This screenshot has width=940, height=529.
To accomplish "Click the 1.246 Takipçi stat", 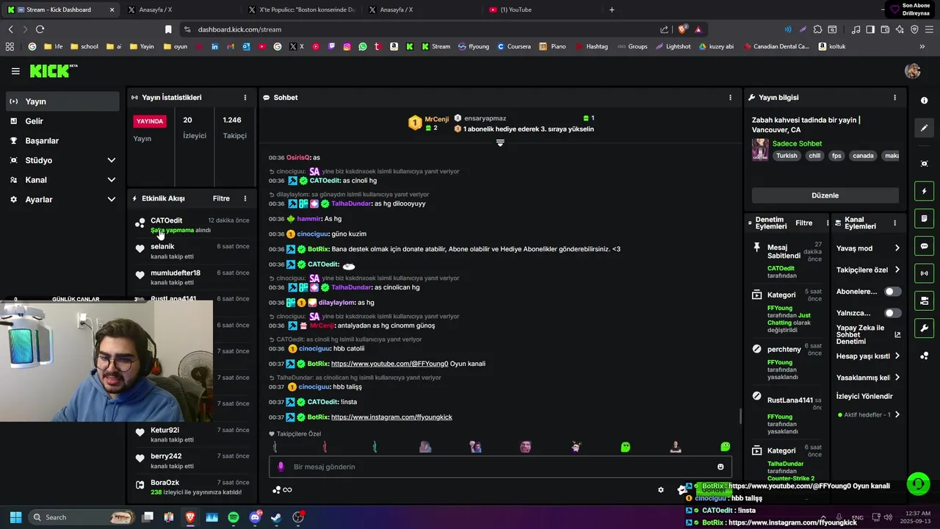I will [x=234, y=127].
